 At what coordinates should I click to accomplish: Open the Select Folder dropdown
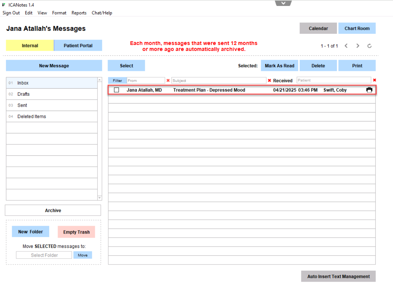pos(44,255)
